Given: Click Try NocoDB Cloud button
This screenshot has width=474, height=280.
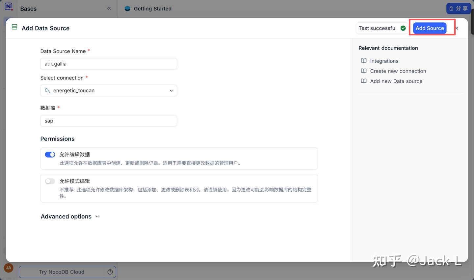Looking at the screenshot, I should (62, 272).
